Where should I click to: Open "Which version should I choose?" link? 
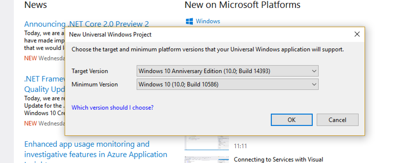(x=113, y=108)
